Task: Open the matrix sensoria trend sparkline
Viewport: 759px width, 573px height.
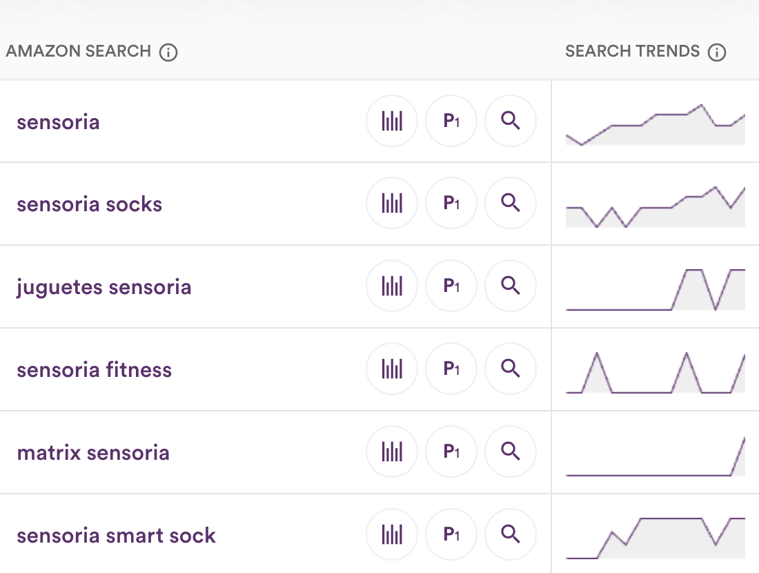Action: coord(655,456)
